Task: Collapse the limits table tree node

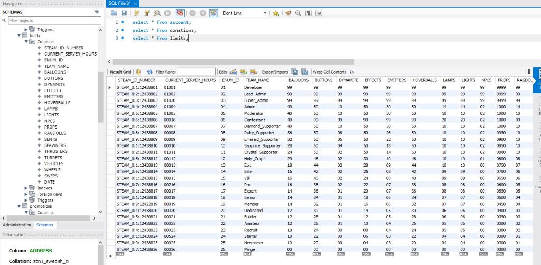Action: pyautogui.click(x=20, y=35)
